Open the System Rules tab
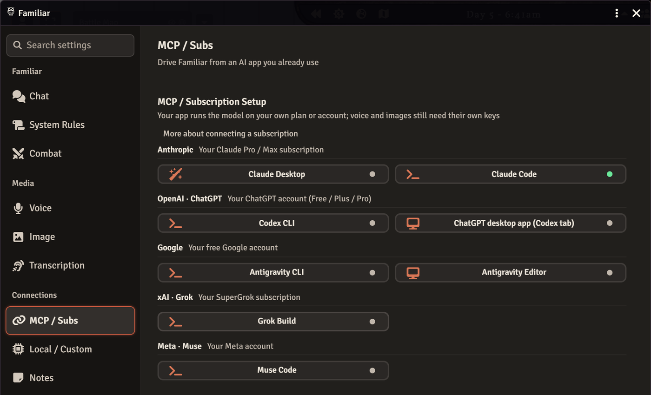This screenshot has width=651, height=395. pyautogui.click(x=70, y=125)
